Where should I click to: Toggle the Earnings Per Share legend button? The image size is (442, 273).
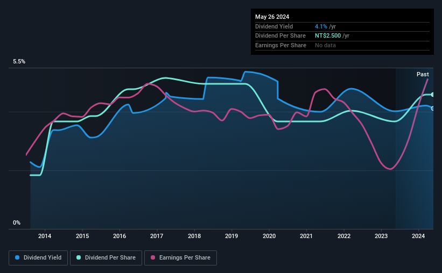(180, 258)
